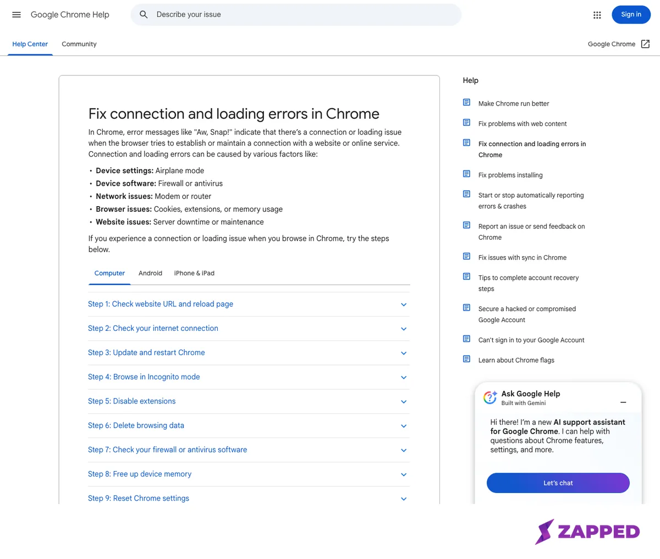Open Fix problems installing article
This screenshot has width=660, height=559.
510,175
